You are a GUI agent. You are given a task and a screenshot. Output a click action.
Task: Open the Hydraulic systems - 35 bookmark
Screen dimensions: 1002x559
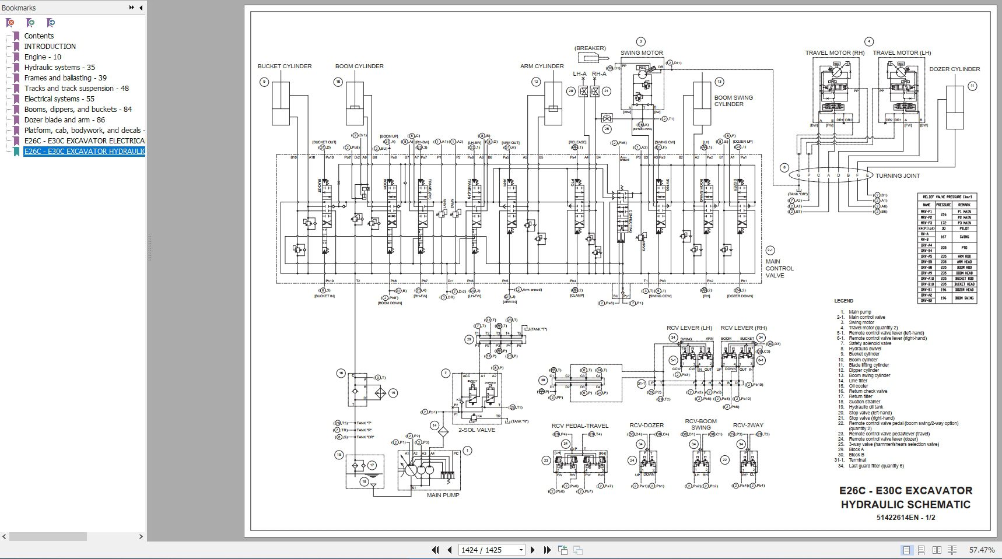pyautogui.click(x=60, y=67)
